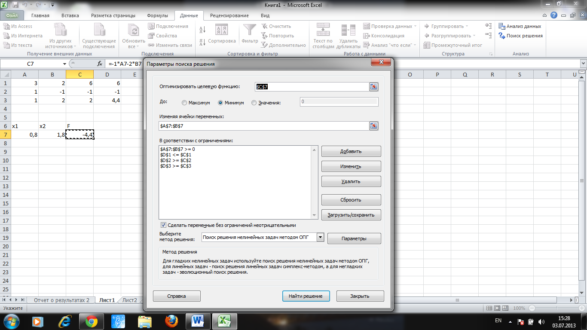Click the Добавить constraint button

(x=351, y=151)
